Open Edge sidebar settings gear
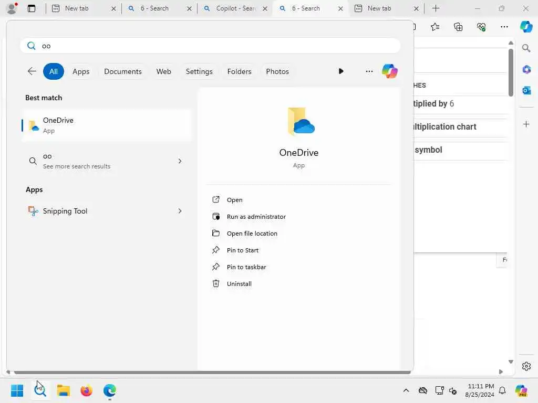538x403 pixels. [526, 366]
